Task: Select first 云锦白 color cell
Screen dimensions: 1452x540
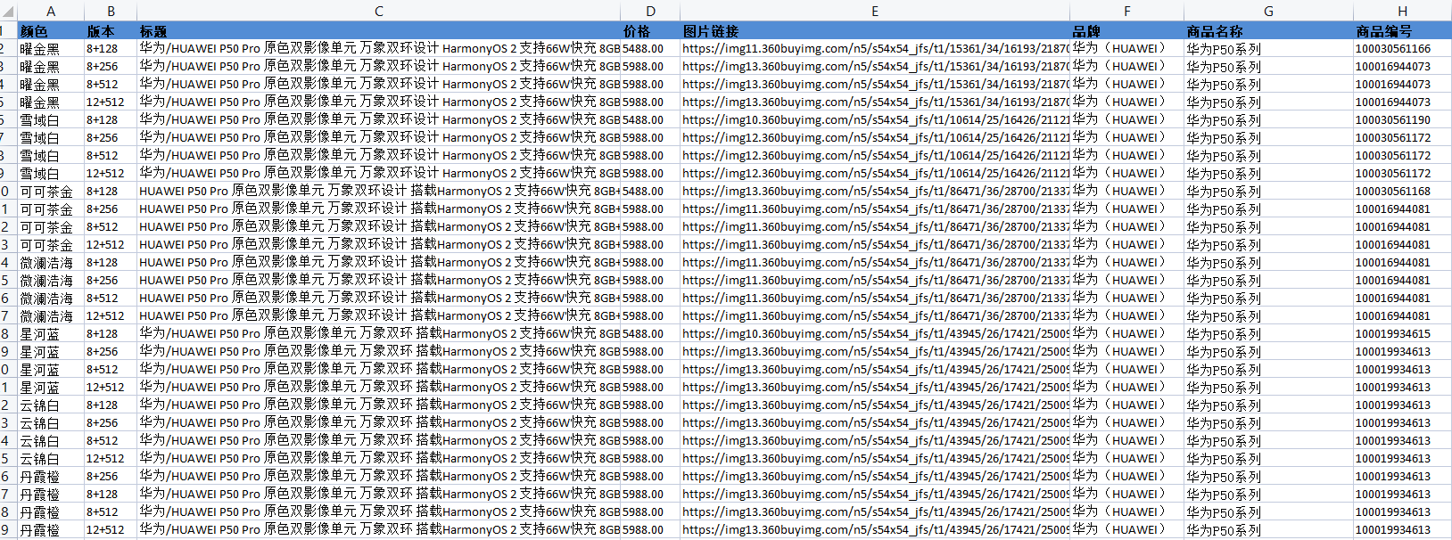Action: click(x=51, y=405)
